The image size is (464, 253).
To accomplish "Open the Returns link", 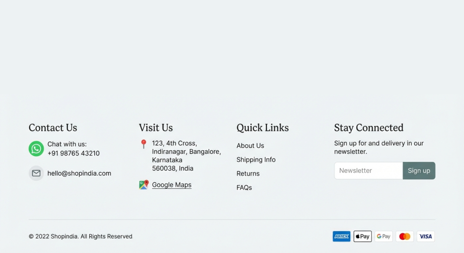I will coord(248,174).
